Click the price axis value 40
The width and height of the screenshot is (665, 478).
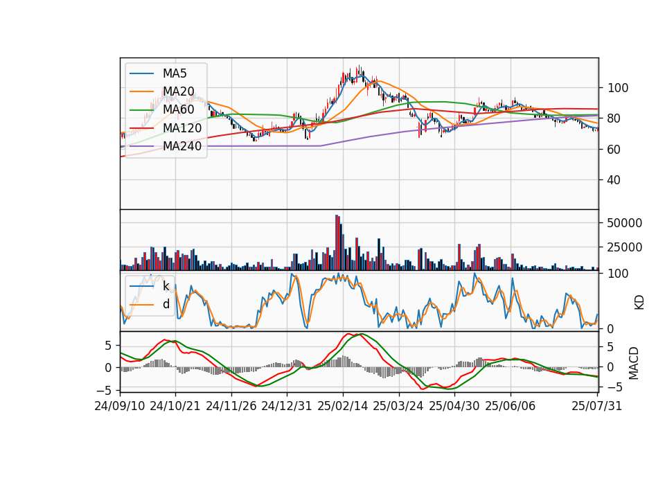[x=614, y=180]
